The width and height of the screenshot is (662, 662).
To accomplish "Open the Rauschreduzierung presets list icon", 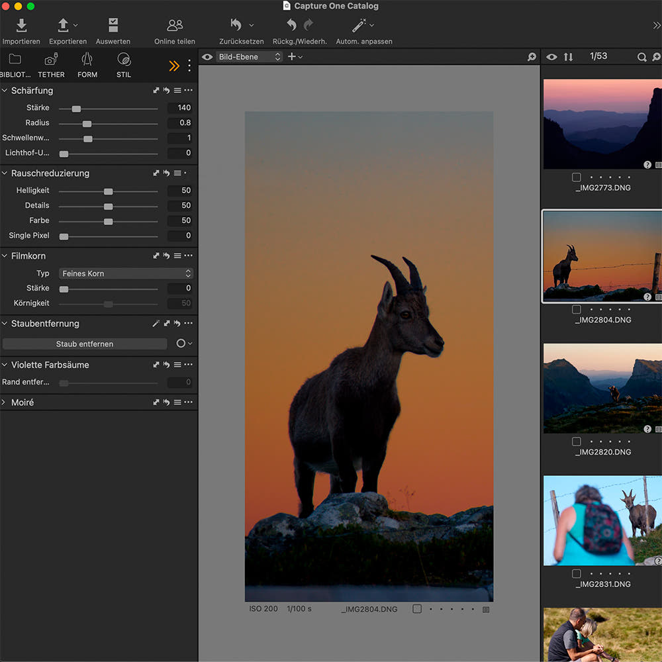I will tap(177, 173).
